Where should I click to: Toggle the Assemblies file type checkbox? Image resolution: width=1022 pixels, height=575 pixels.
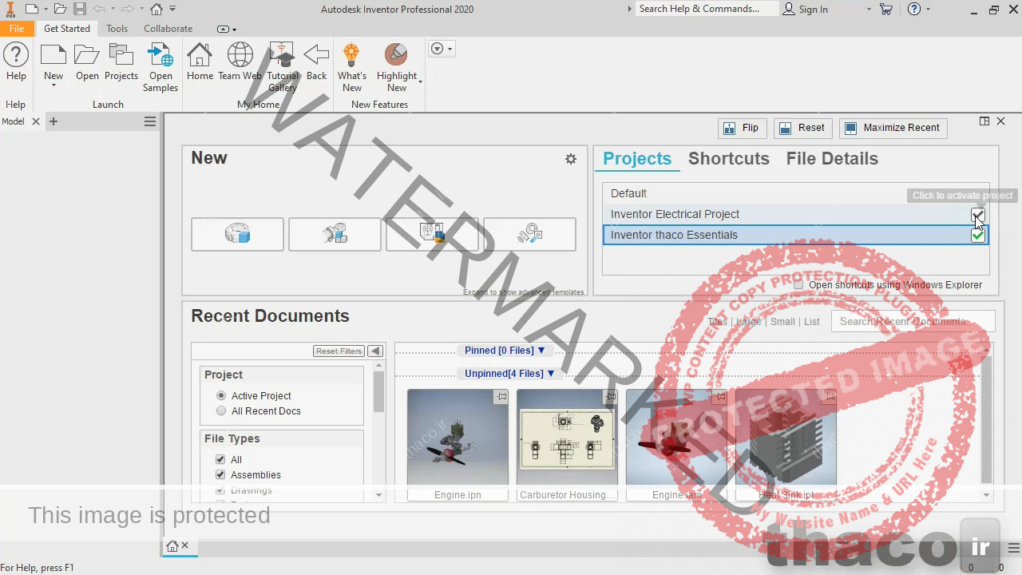click(x=220, y=475)
